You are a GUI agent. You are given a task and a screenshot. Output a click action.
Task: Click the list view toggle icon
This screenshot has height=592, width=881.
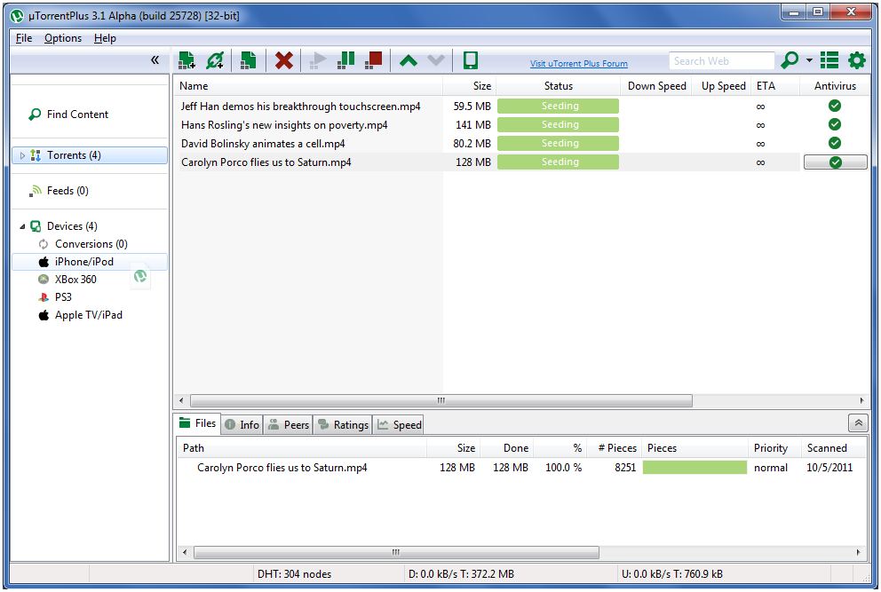point(829,60)
